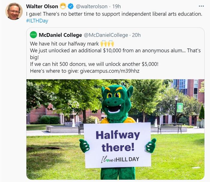210x182 pixels.
Task: Open the tweet's more options menu
Action: click(x=201, y=6)
